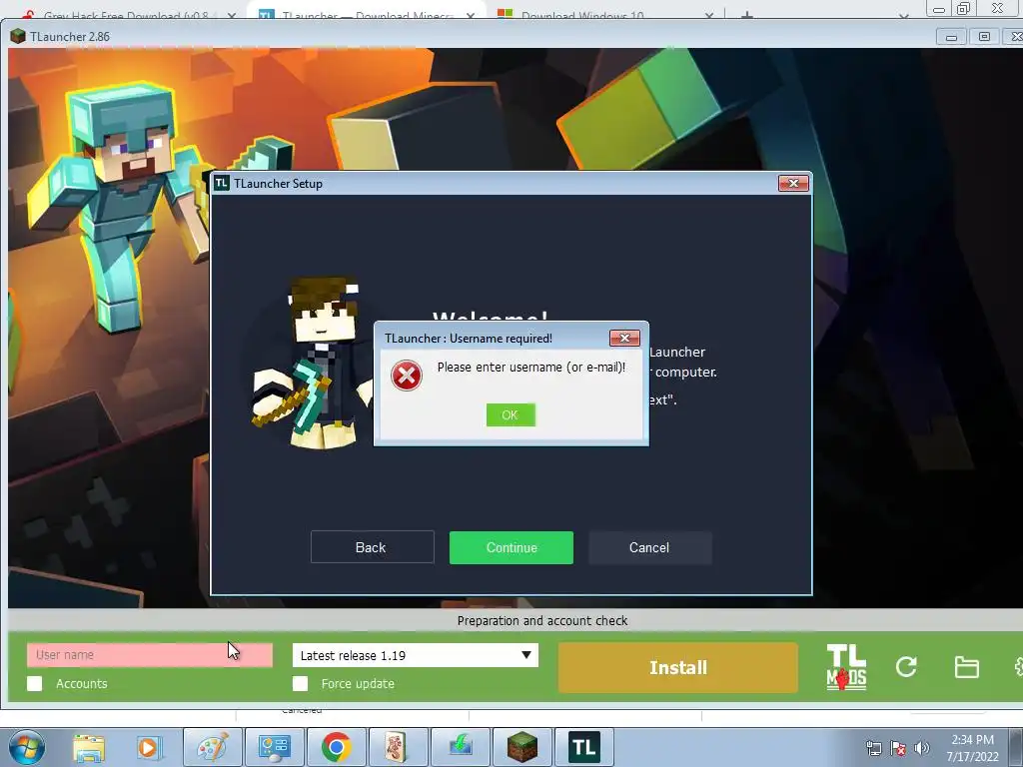1023x767 pixels.
Task: Click the volume speaker tray icon
Action: pyautogui.click(x=921, y=748)
